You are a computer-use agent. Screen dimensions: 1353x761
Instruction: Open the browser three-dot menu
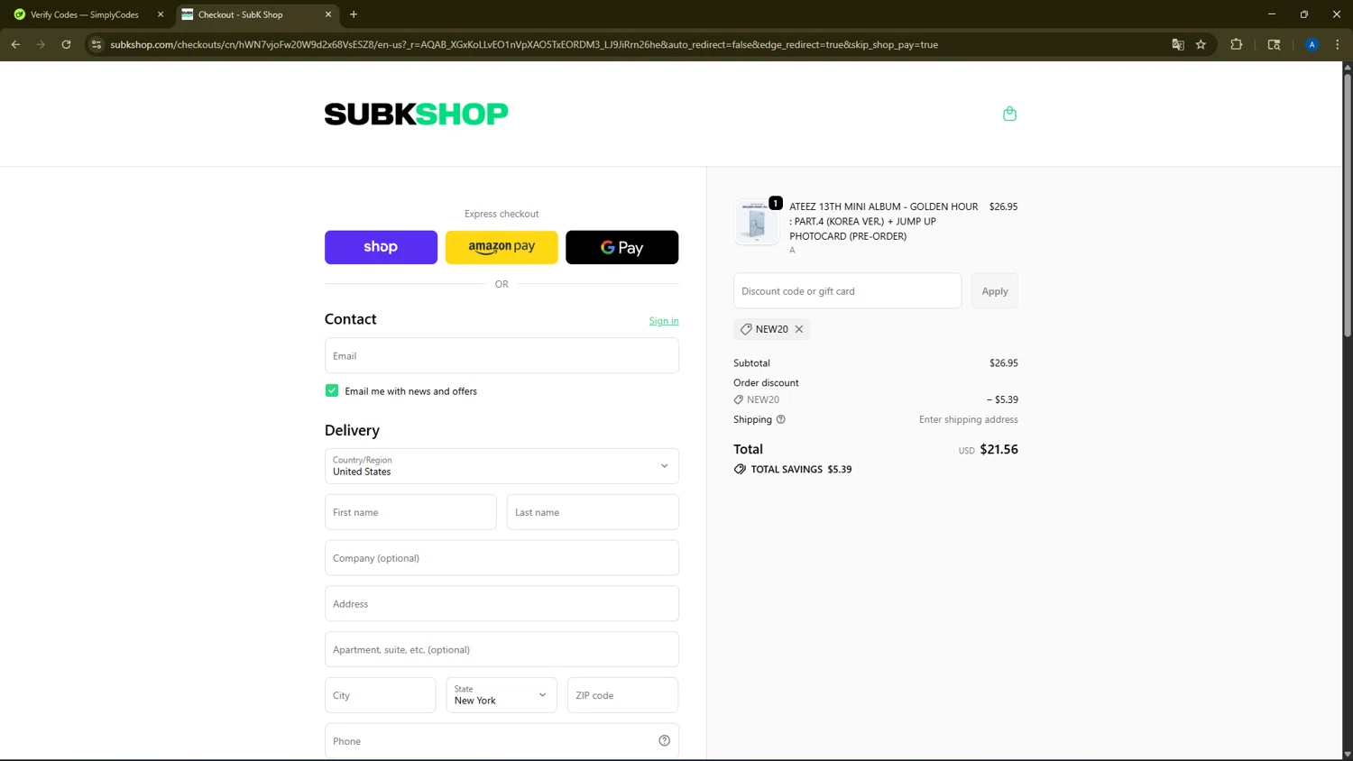coord(1338,44)
